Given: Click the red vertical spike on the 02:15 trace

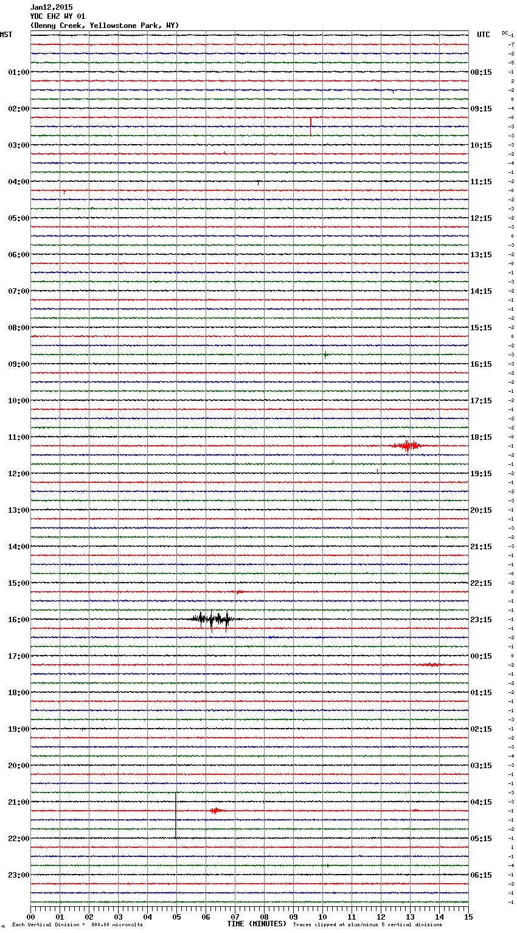Looking at the screenshot, I should click(311, 127).
